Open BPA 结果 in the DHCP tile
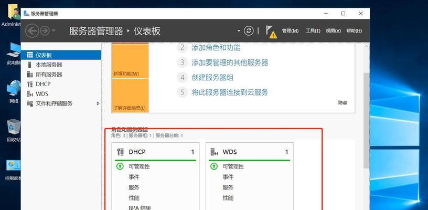 point(140,208)
